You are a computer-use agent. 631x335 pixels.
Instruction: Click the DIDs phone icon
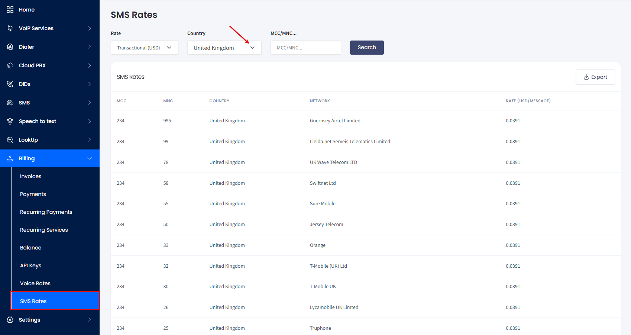[x=10, y=84]
